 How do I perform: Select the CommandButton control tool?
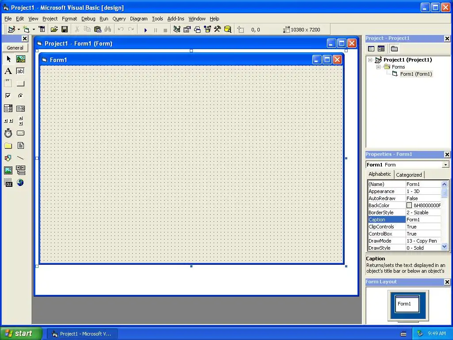point(20,84)
